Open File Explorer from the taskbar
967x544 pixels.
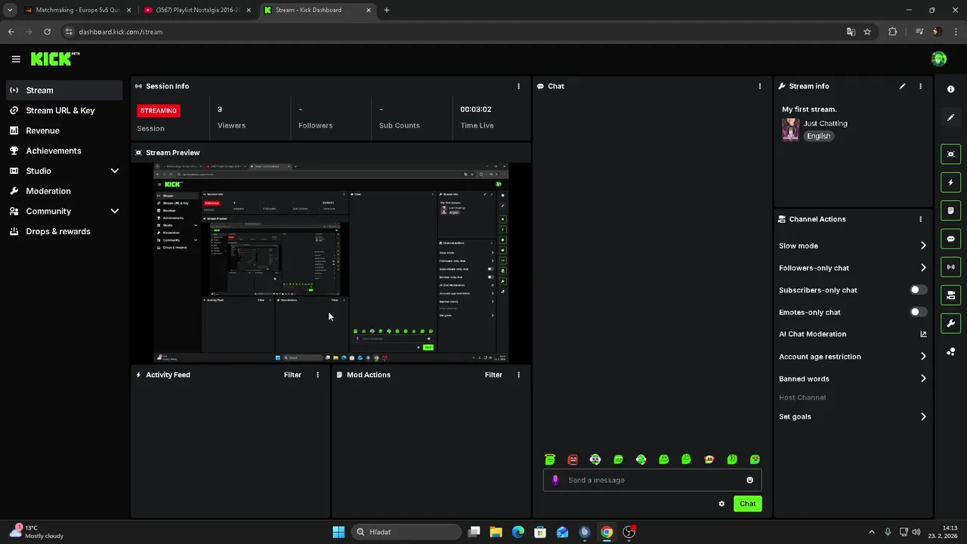496,532
